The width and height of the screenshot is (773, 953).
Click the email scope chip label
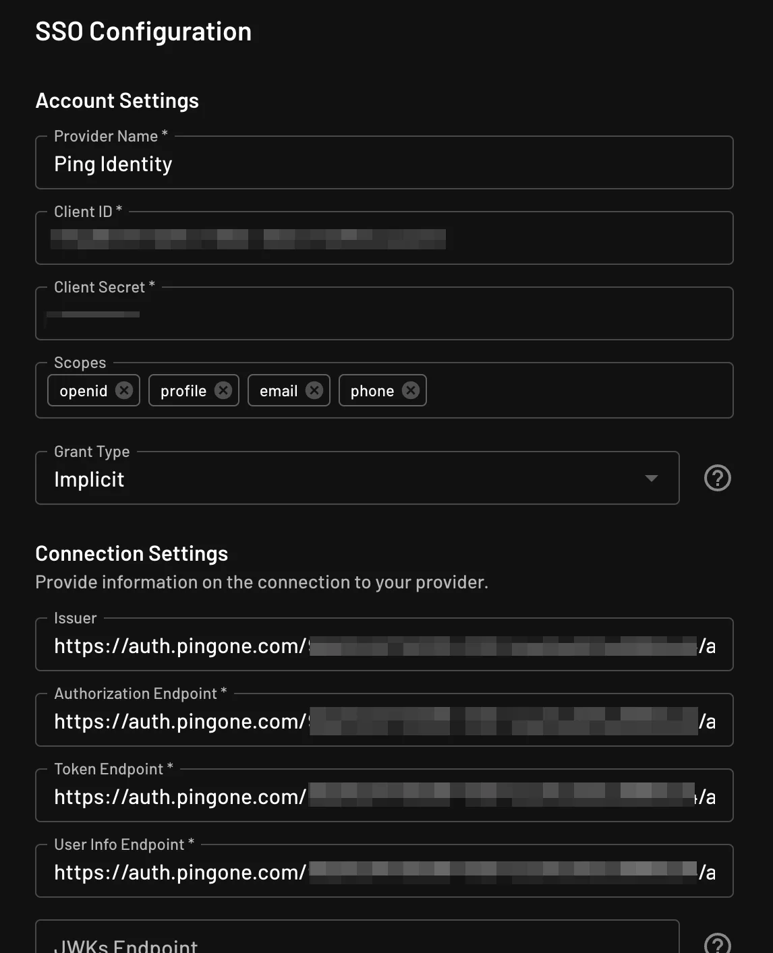[279, 391]
